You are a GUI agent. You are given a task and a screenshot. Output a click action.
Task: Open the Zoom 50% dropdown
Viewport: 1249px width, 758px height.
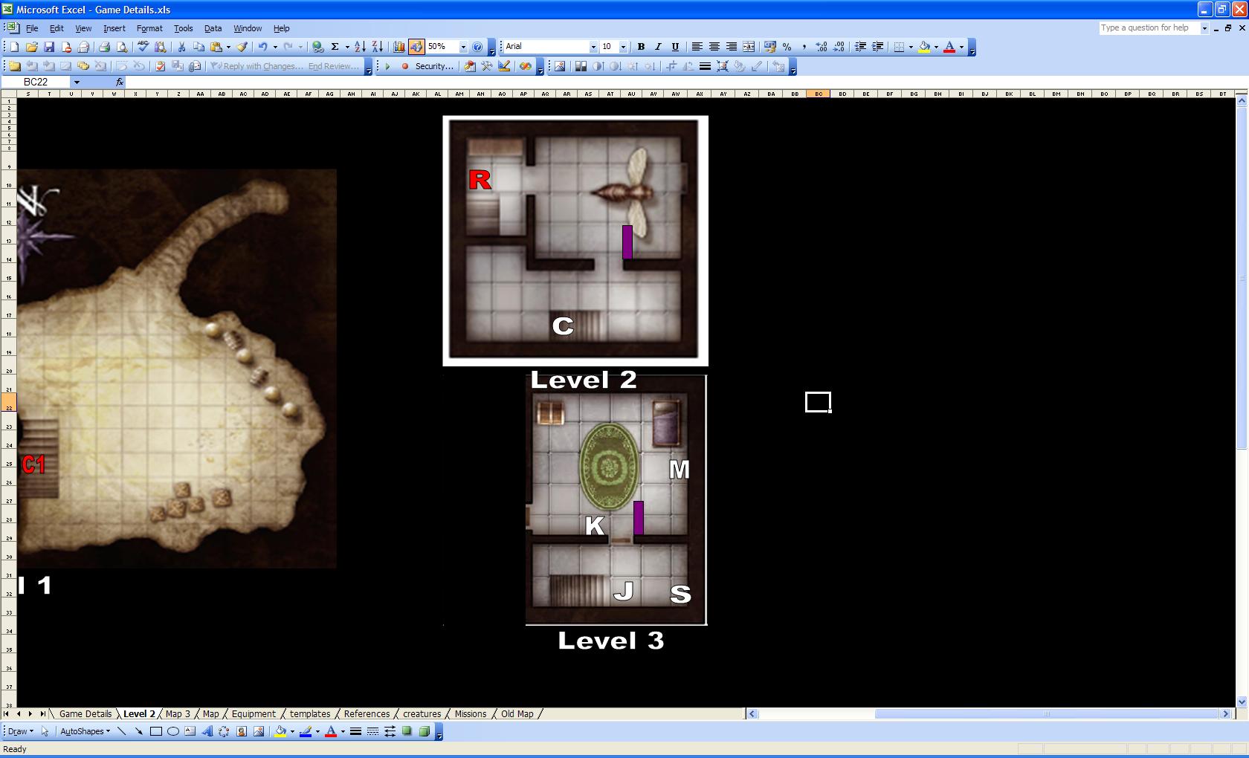pos(463,47)
